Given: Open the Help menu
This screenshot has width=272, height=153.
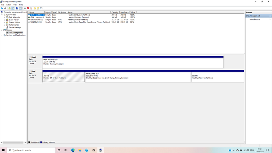Looking at the screenshot, I should point(21,5).
